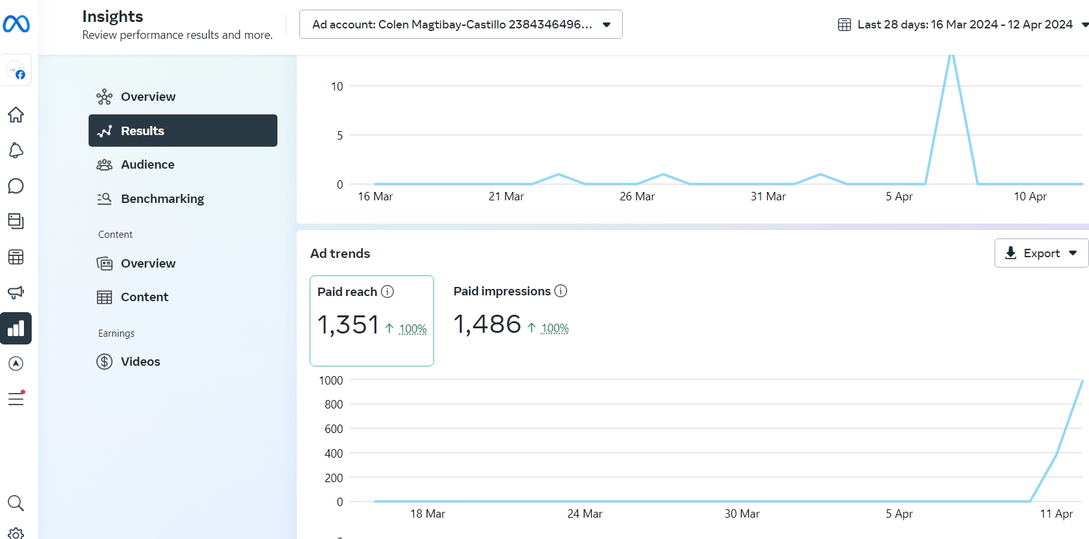
Task: Click the Paid impressions info icon
Action: [x=561, y=291]
